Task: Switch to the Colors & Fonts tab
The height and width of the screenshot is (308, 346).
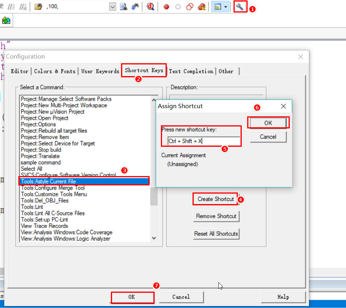Action: coord(55,71)
